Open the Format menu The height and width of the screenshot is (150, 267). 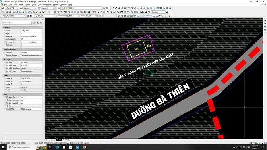27,5
